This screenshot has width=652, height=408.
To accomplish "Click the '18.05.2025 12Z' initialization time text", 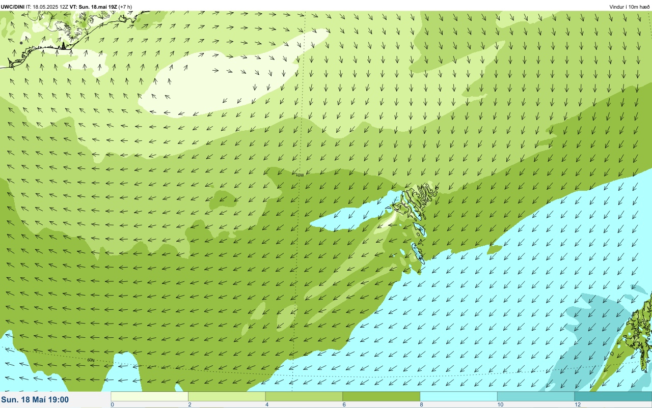I will point(50,7).
